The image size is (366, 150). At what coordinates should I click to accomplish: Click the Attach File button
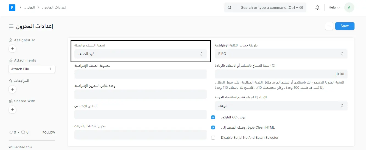coord(32,69)
